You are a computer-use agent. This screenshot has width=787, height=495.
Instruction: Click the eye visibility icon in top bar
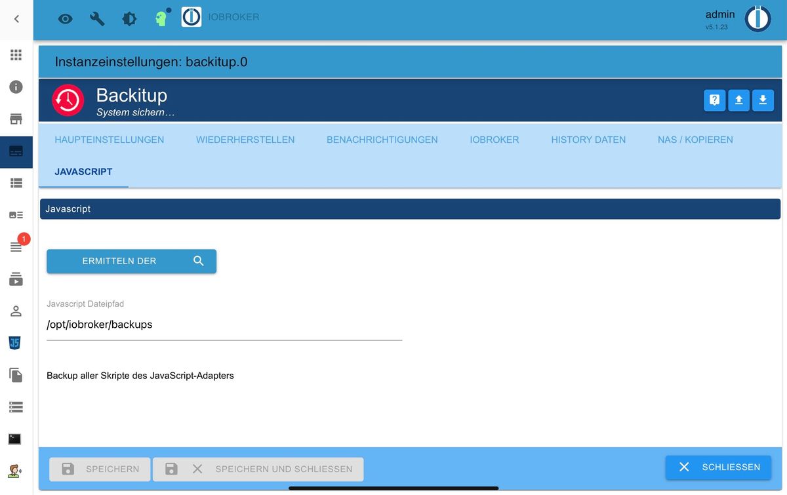[65, 19]
